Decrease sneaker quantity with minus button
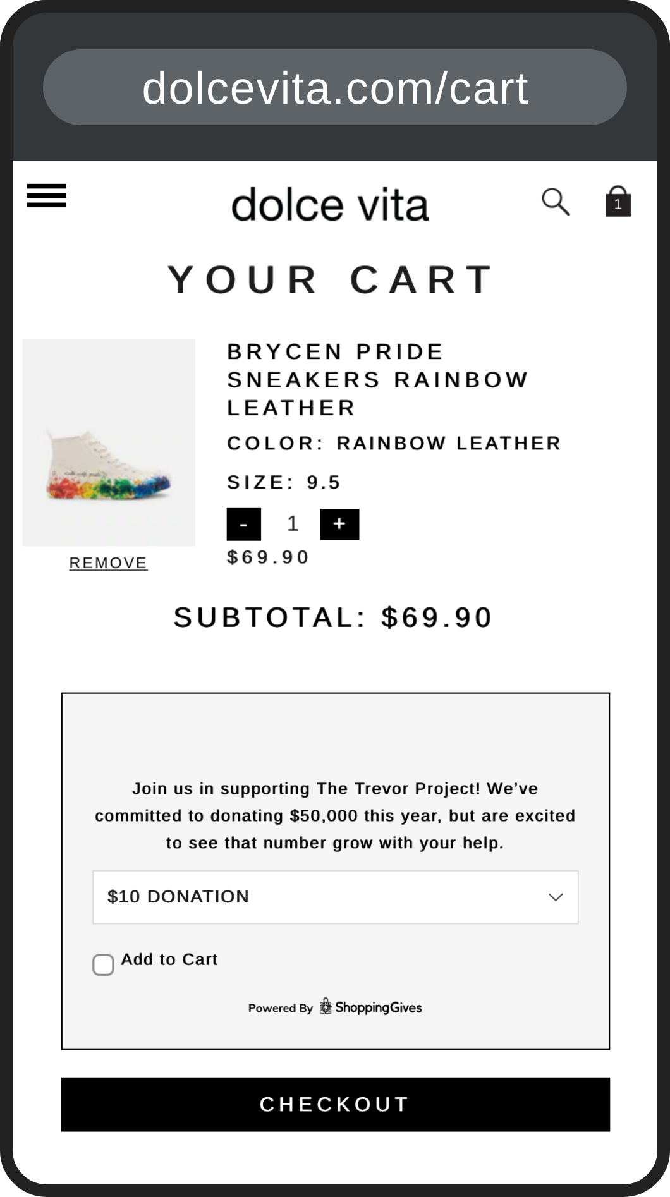The image size is (670, 1197). [x=243, y=524]
